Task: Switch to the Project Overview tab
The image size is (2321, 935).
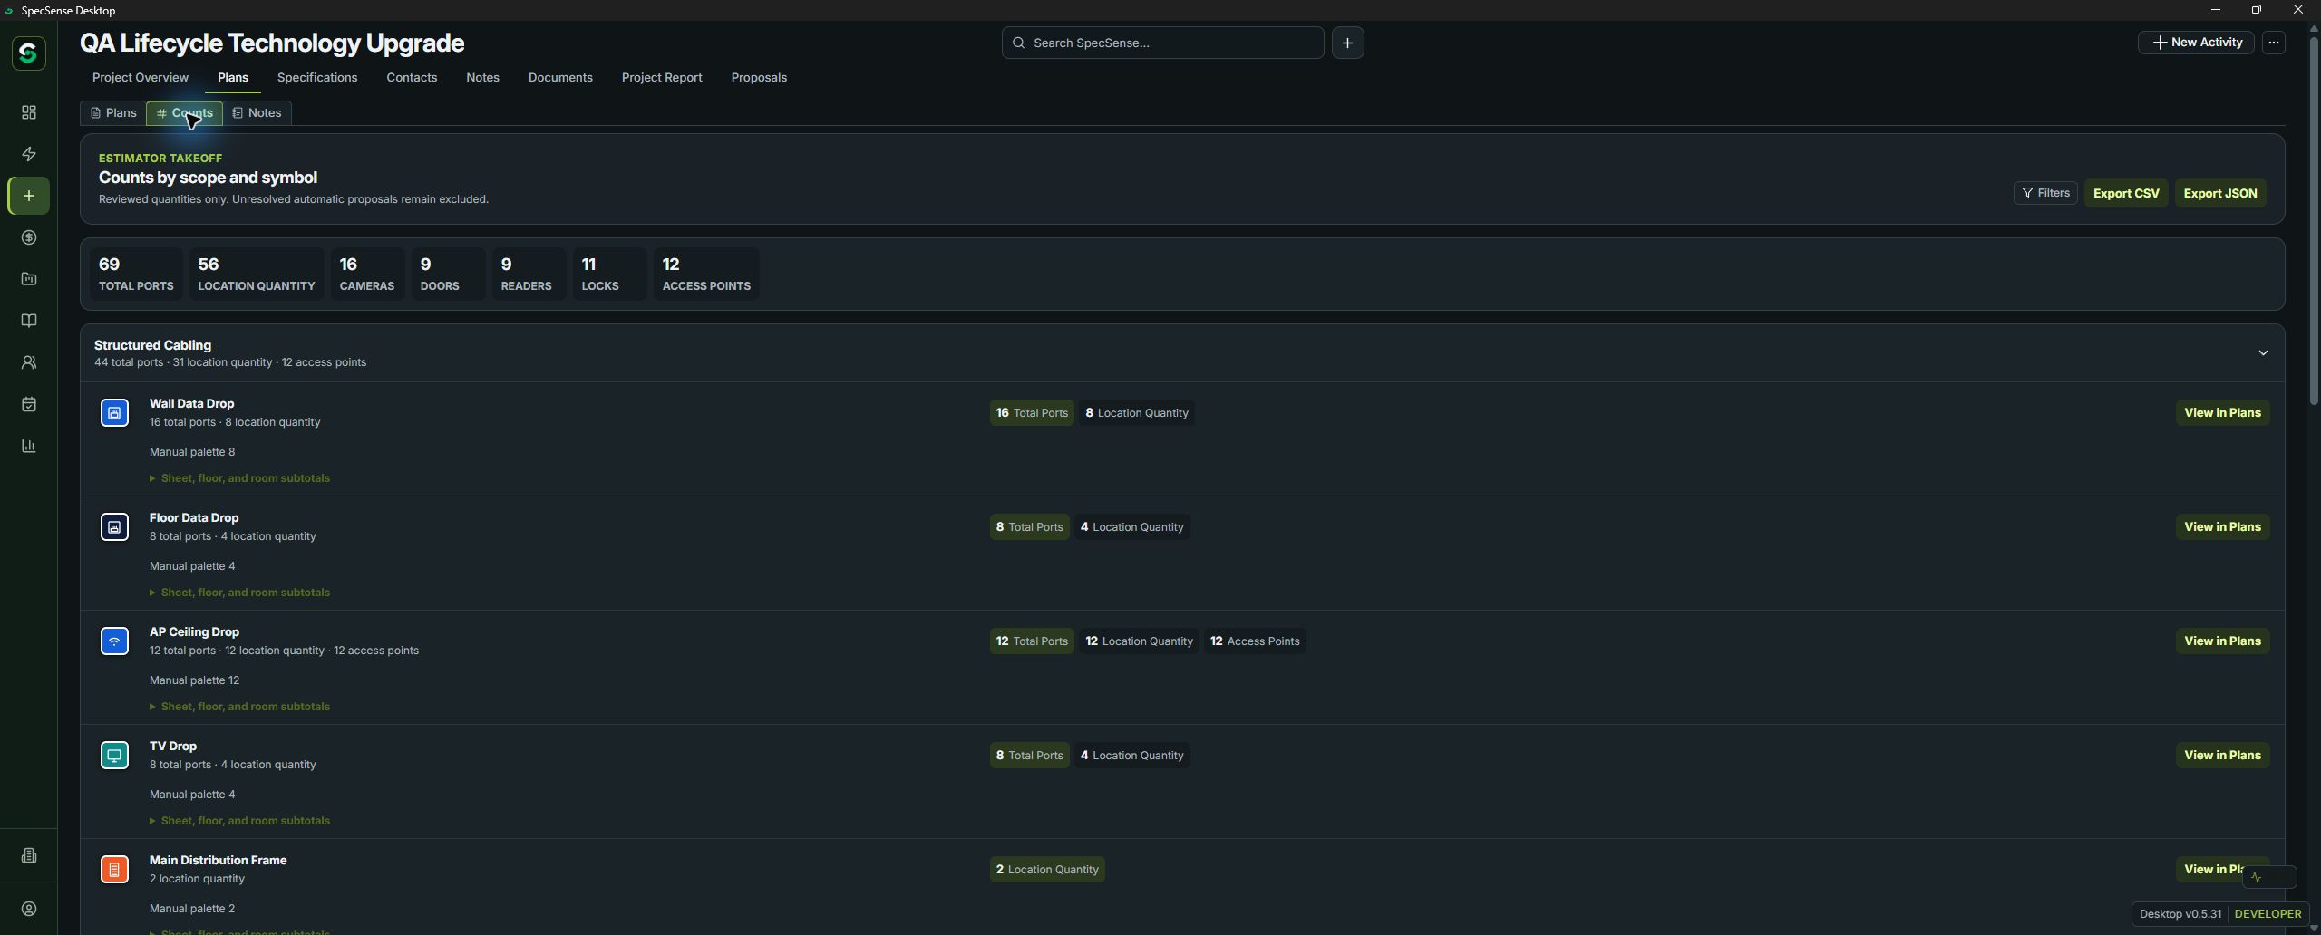Action: (141, 78)
